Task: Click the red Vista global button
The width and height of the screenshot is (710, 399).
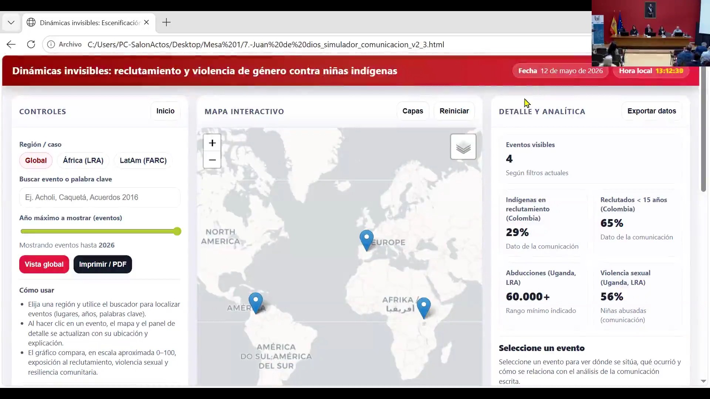Action: click(44, 264)
